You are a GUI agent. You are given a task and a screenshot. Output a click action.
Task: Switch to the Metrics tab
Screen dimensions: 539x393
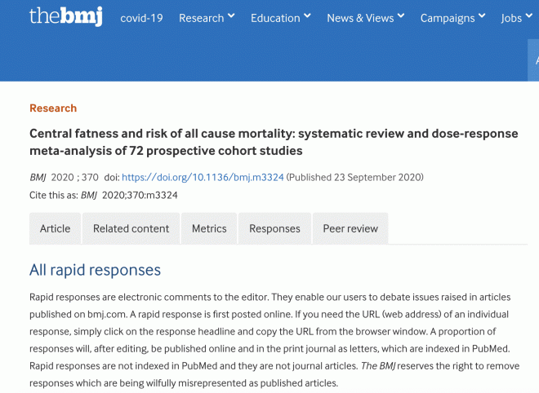tap(209, 228)
